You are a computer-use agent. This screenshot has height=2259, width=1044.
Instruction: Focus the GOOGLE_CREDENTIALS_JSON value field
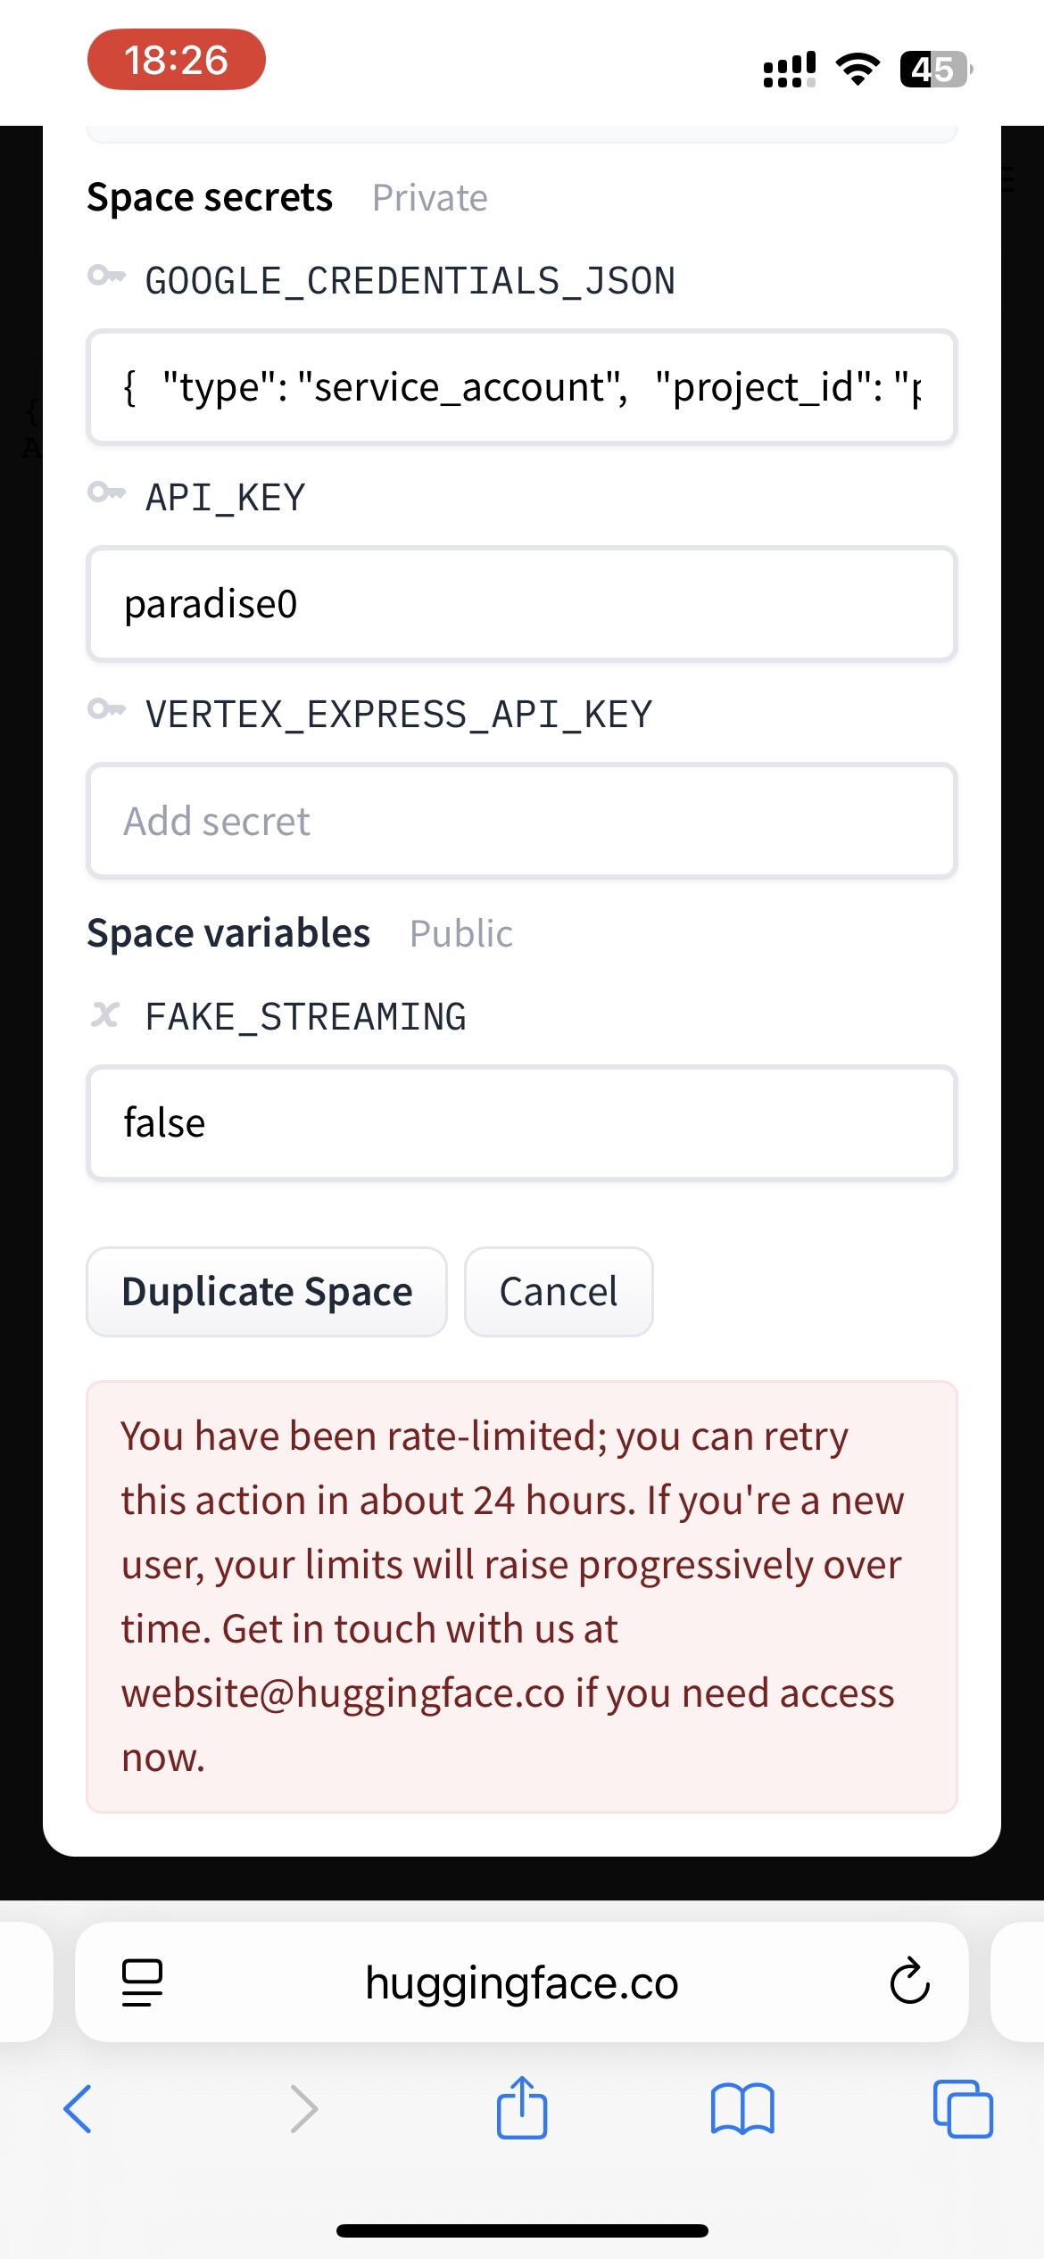pyautogui.click(x=522, y=387)
